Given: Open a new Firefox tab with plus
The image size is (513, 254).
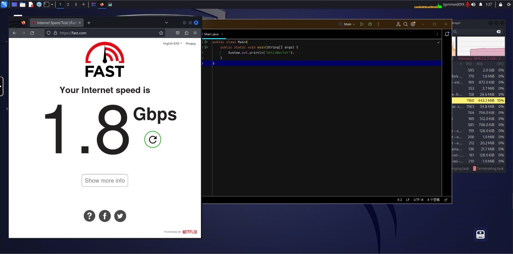Looking at the screenshot, I should (89, 23).
